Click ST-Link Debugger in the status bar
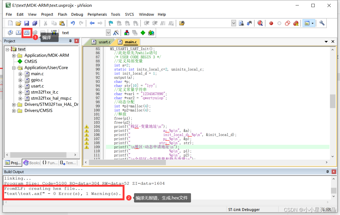The height and width of the screenshot is (215, 340). [x=244, y=210]
